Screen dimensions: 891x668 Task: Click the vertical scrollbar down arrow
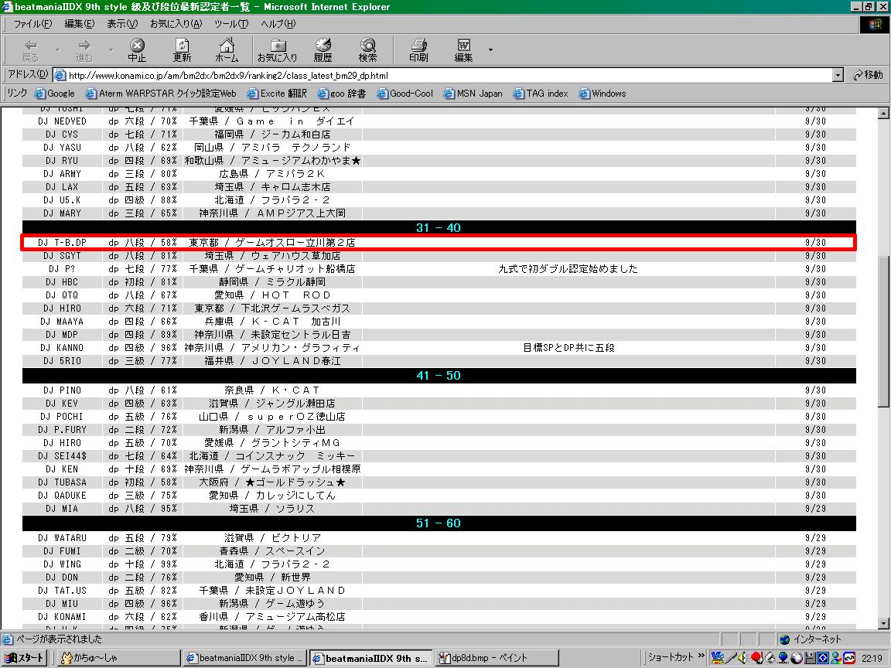[x=883, y=624]
